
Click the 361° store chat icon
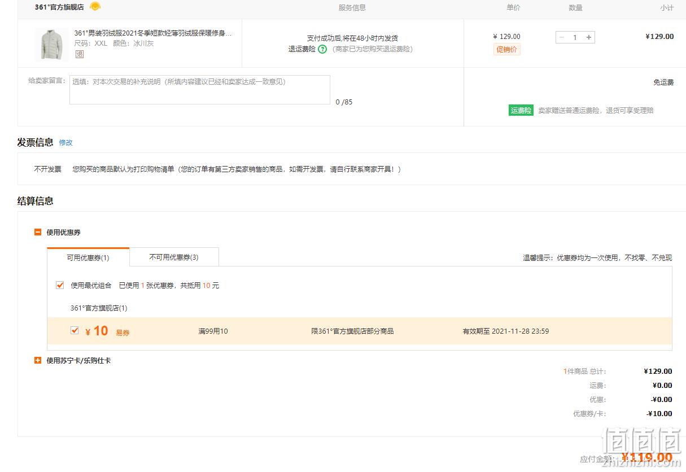coord(95,7)
